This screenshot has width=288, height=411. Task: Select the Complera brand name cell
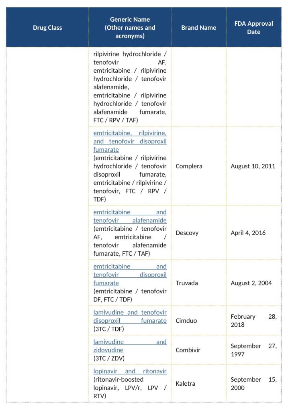pos(189,166)
